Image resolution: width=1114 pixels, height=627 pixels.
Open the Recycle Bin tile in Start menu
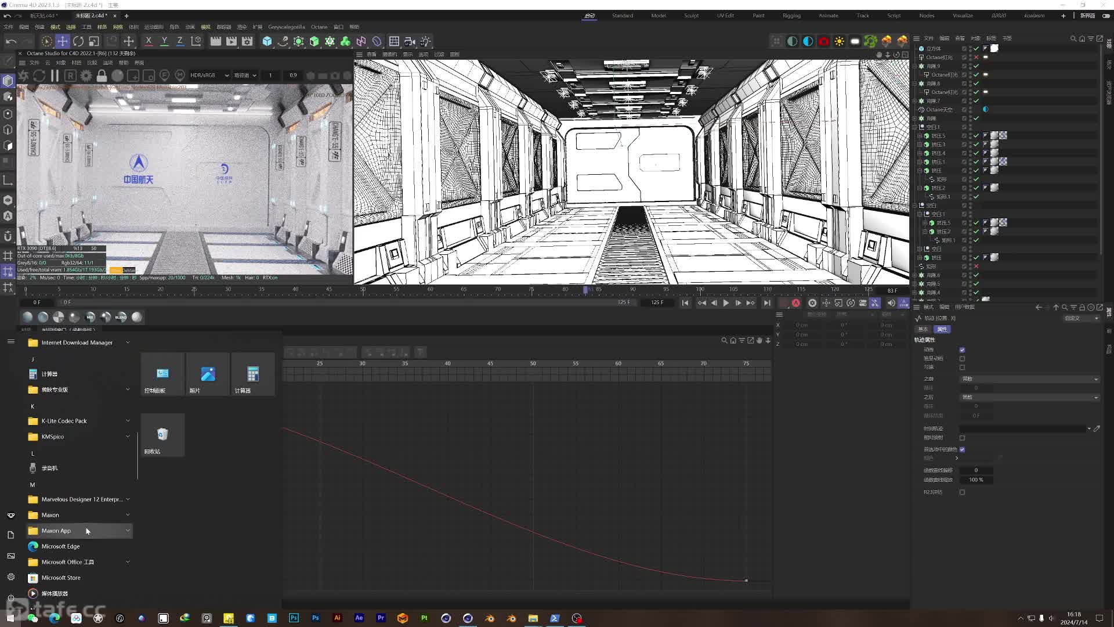(162, 435)
